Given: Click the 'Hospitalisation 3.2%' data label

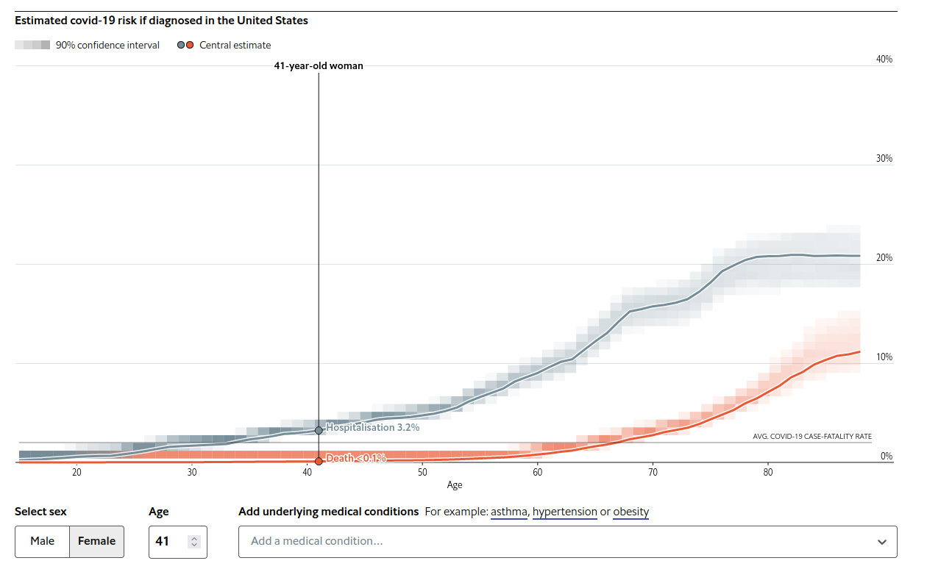Looking at the screenshot, I should pyautogui.click(x=373, y=427).
